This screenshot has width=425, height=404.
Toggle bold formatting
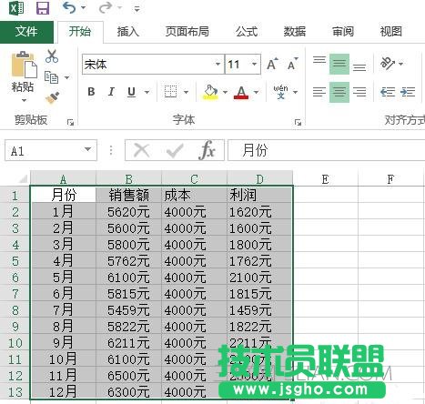[91, 92]
